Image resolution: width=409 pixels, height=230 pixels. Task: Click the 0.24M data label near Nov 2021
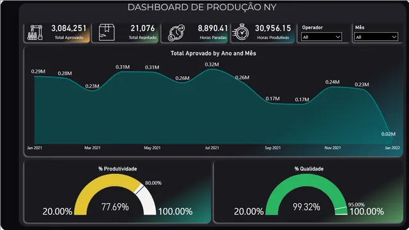tap(332, 82)
